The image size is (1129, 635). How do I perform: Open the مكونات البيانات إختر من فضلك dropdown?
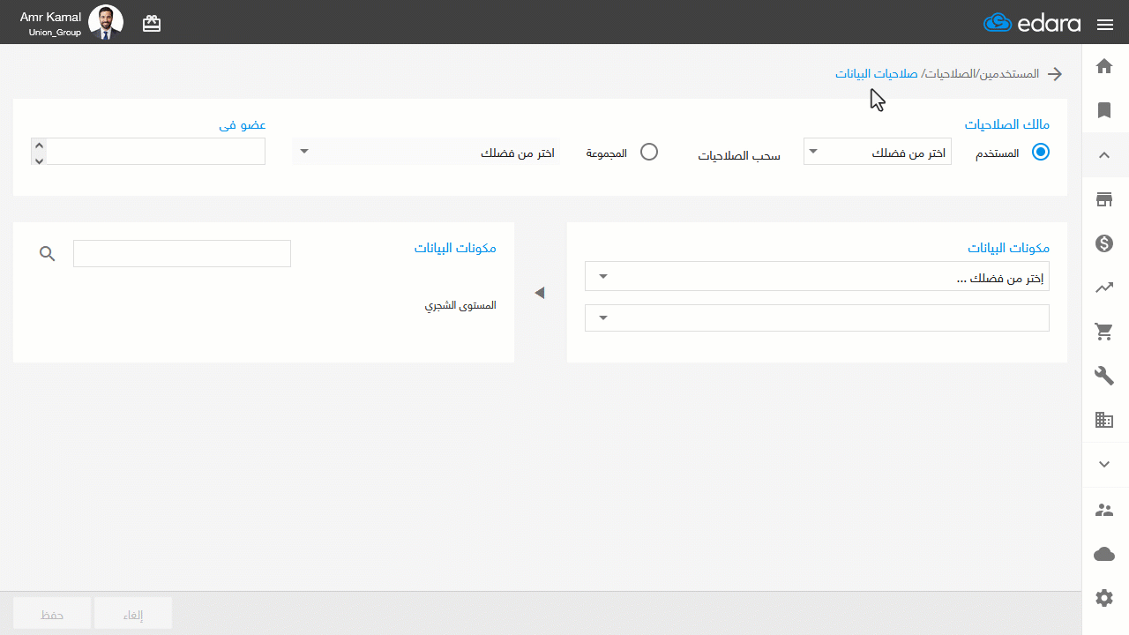pos(817,277)
